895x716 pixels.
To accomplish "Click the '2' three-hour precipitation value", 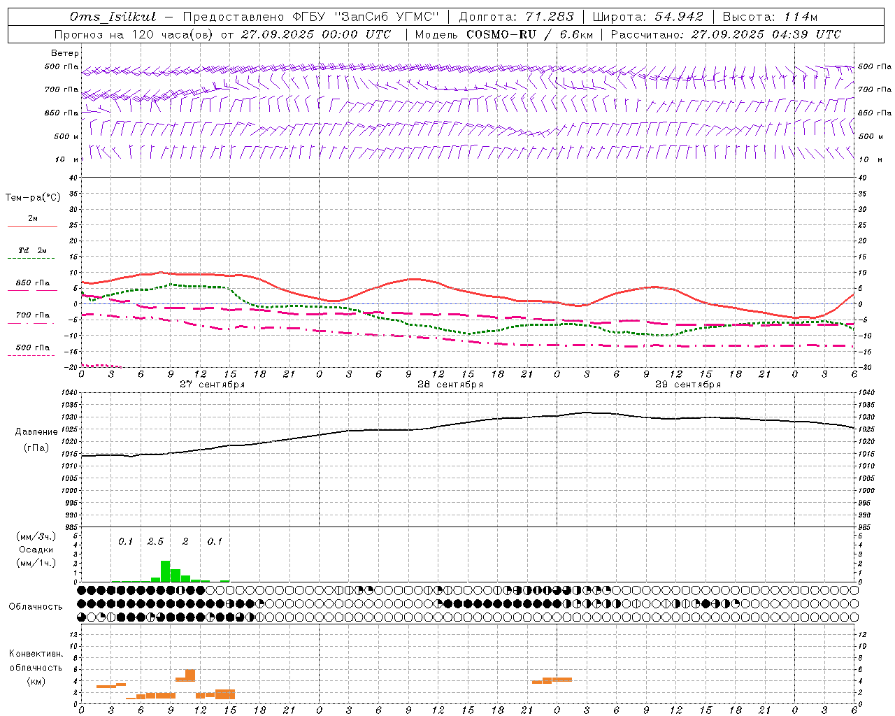I will pos(185,542).
